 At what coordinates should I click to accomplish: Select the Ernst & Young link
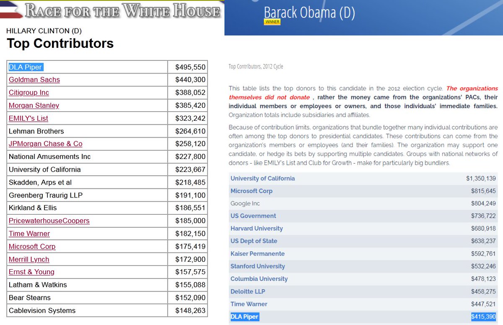click(31, 272)
